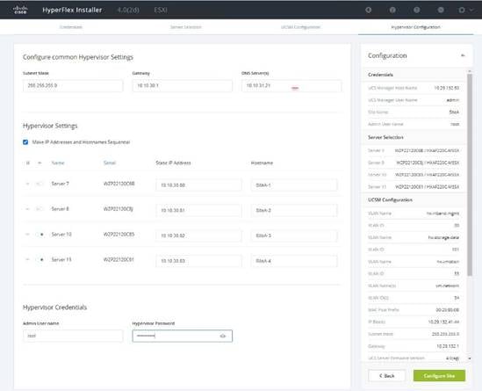Edit the Hostname field for Server 11
Viewport: 482px width, 391px height.
(294, 261)
